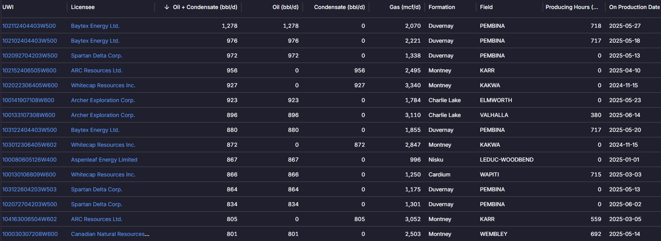Open well link 100141907108W600
661x241 pixels.
coord(28,100)
